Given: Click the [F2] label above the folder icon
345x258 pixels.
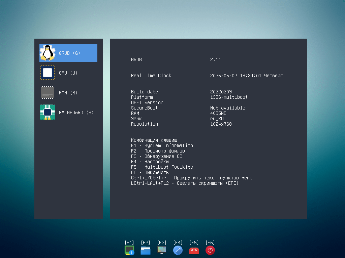Looking at the screenshot, I should [x=146, y=243].
